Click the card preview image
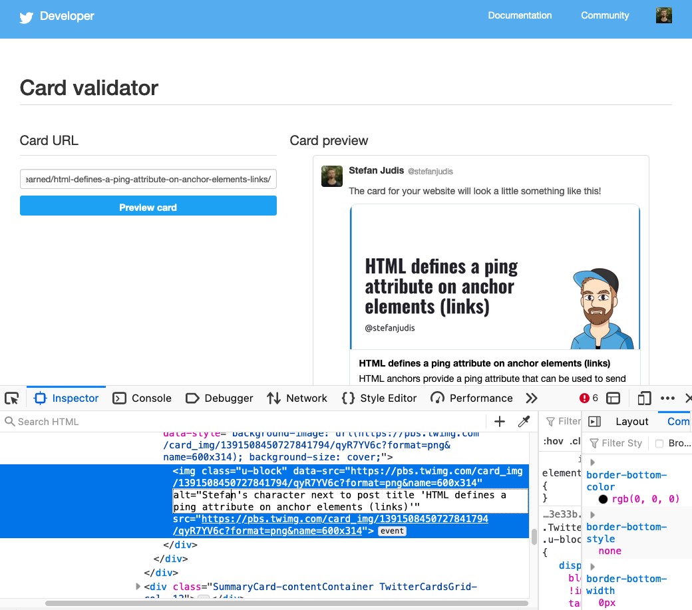692x610 pixels. (495, 277)
